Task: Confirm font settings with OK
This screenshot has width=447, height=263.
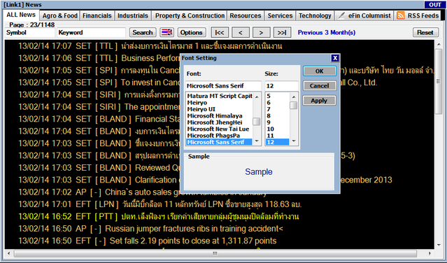Action: pos(319,71)
